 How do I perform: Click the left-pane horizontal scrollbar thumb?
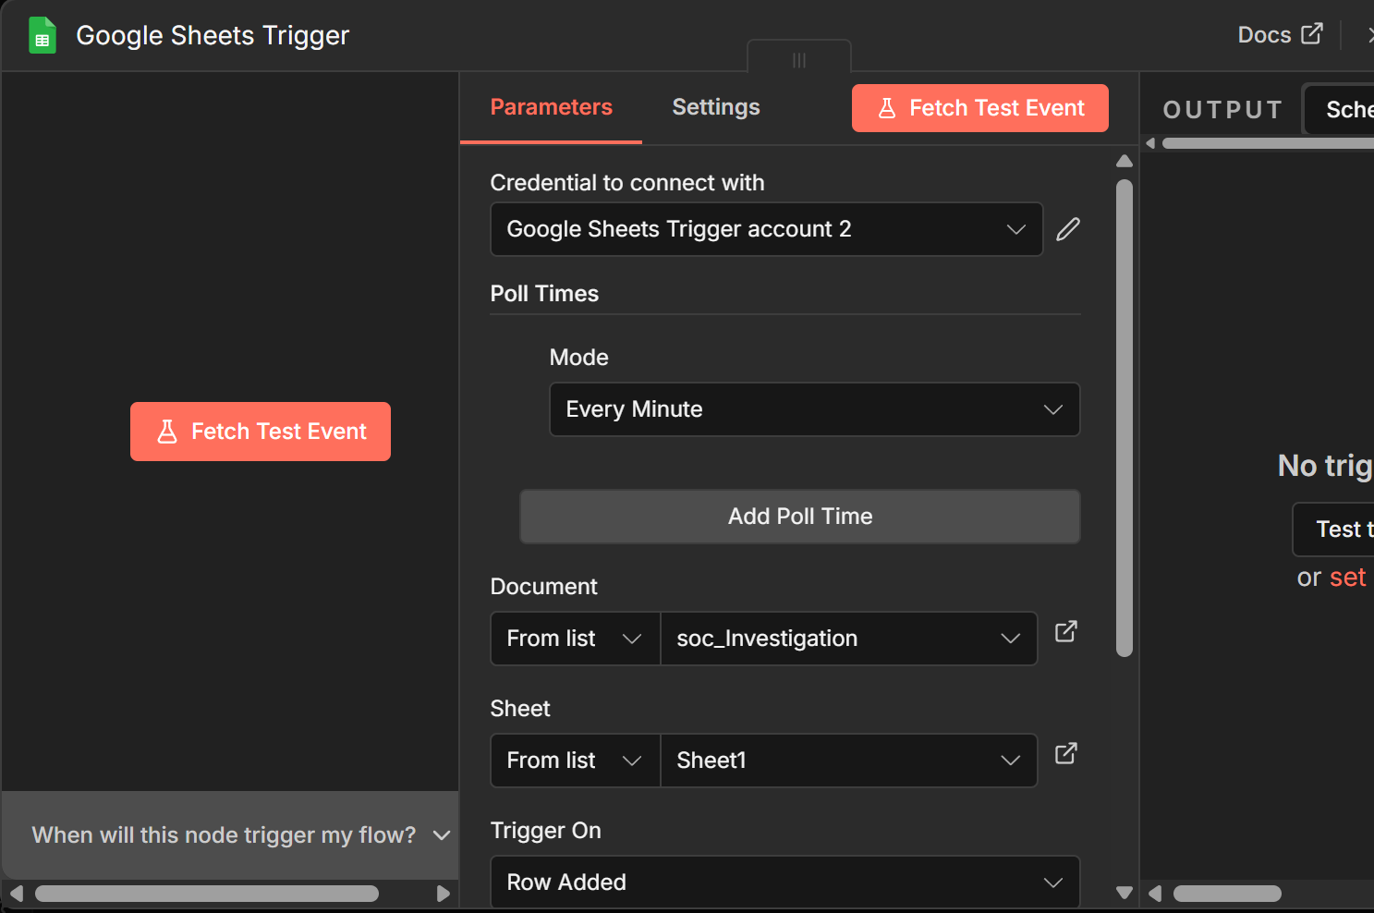pyautogui.click(x=207, y=894)
